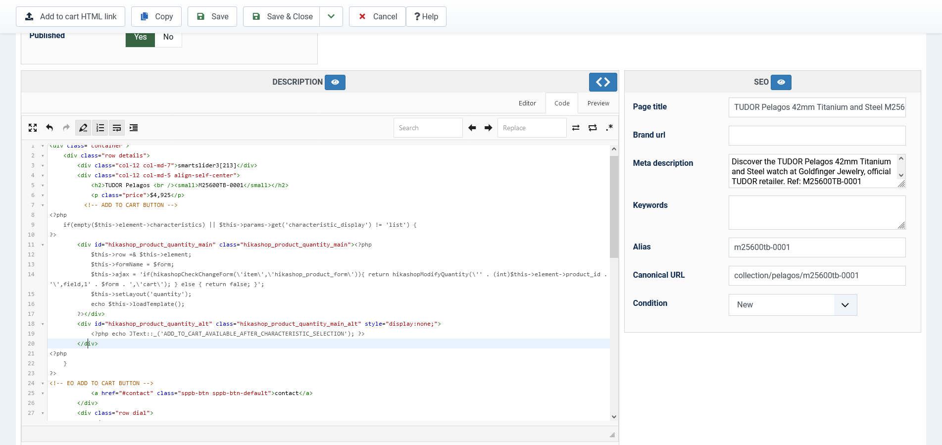The image size is (942, 445).
Task: Switch to the Editor tab
Action: click(x=527, y=103)
